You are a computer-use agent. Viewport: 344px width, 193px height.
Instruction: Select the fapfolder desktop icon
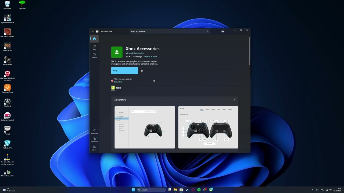(22, 5)
